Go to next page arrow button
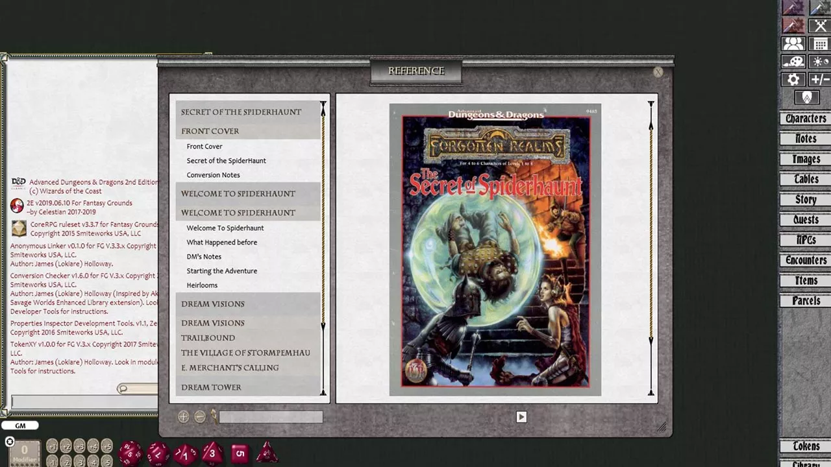Viewport: 831px width, 467px height. [521, 417]
